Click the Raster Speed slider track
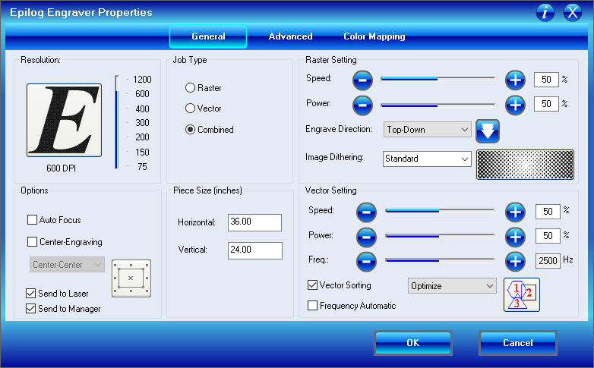This screenshot has width=594, height=368. coord(438,79)
